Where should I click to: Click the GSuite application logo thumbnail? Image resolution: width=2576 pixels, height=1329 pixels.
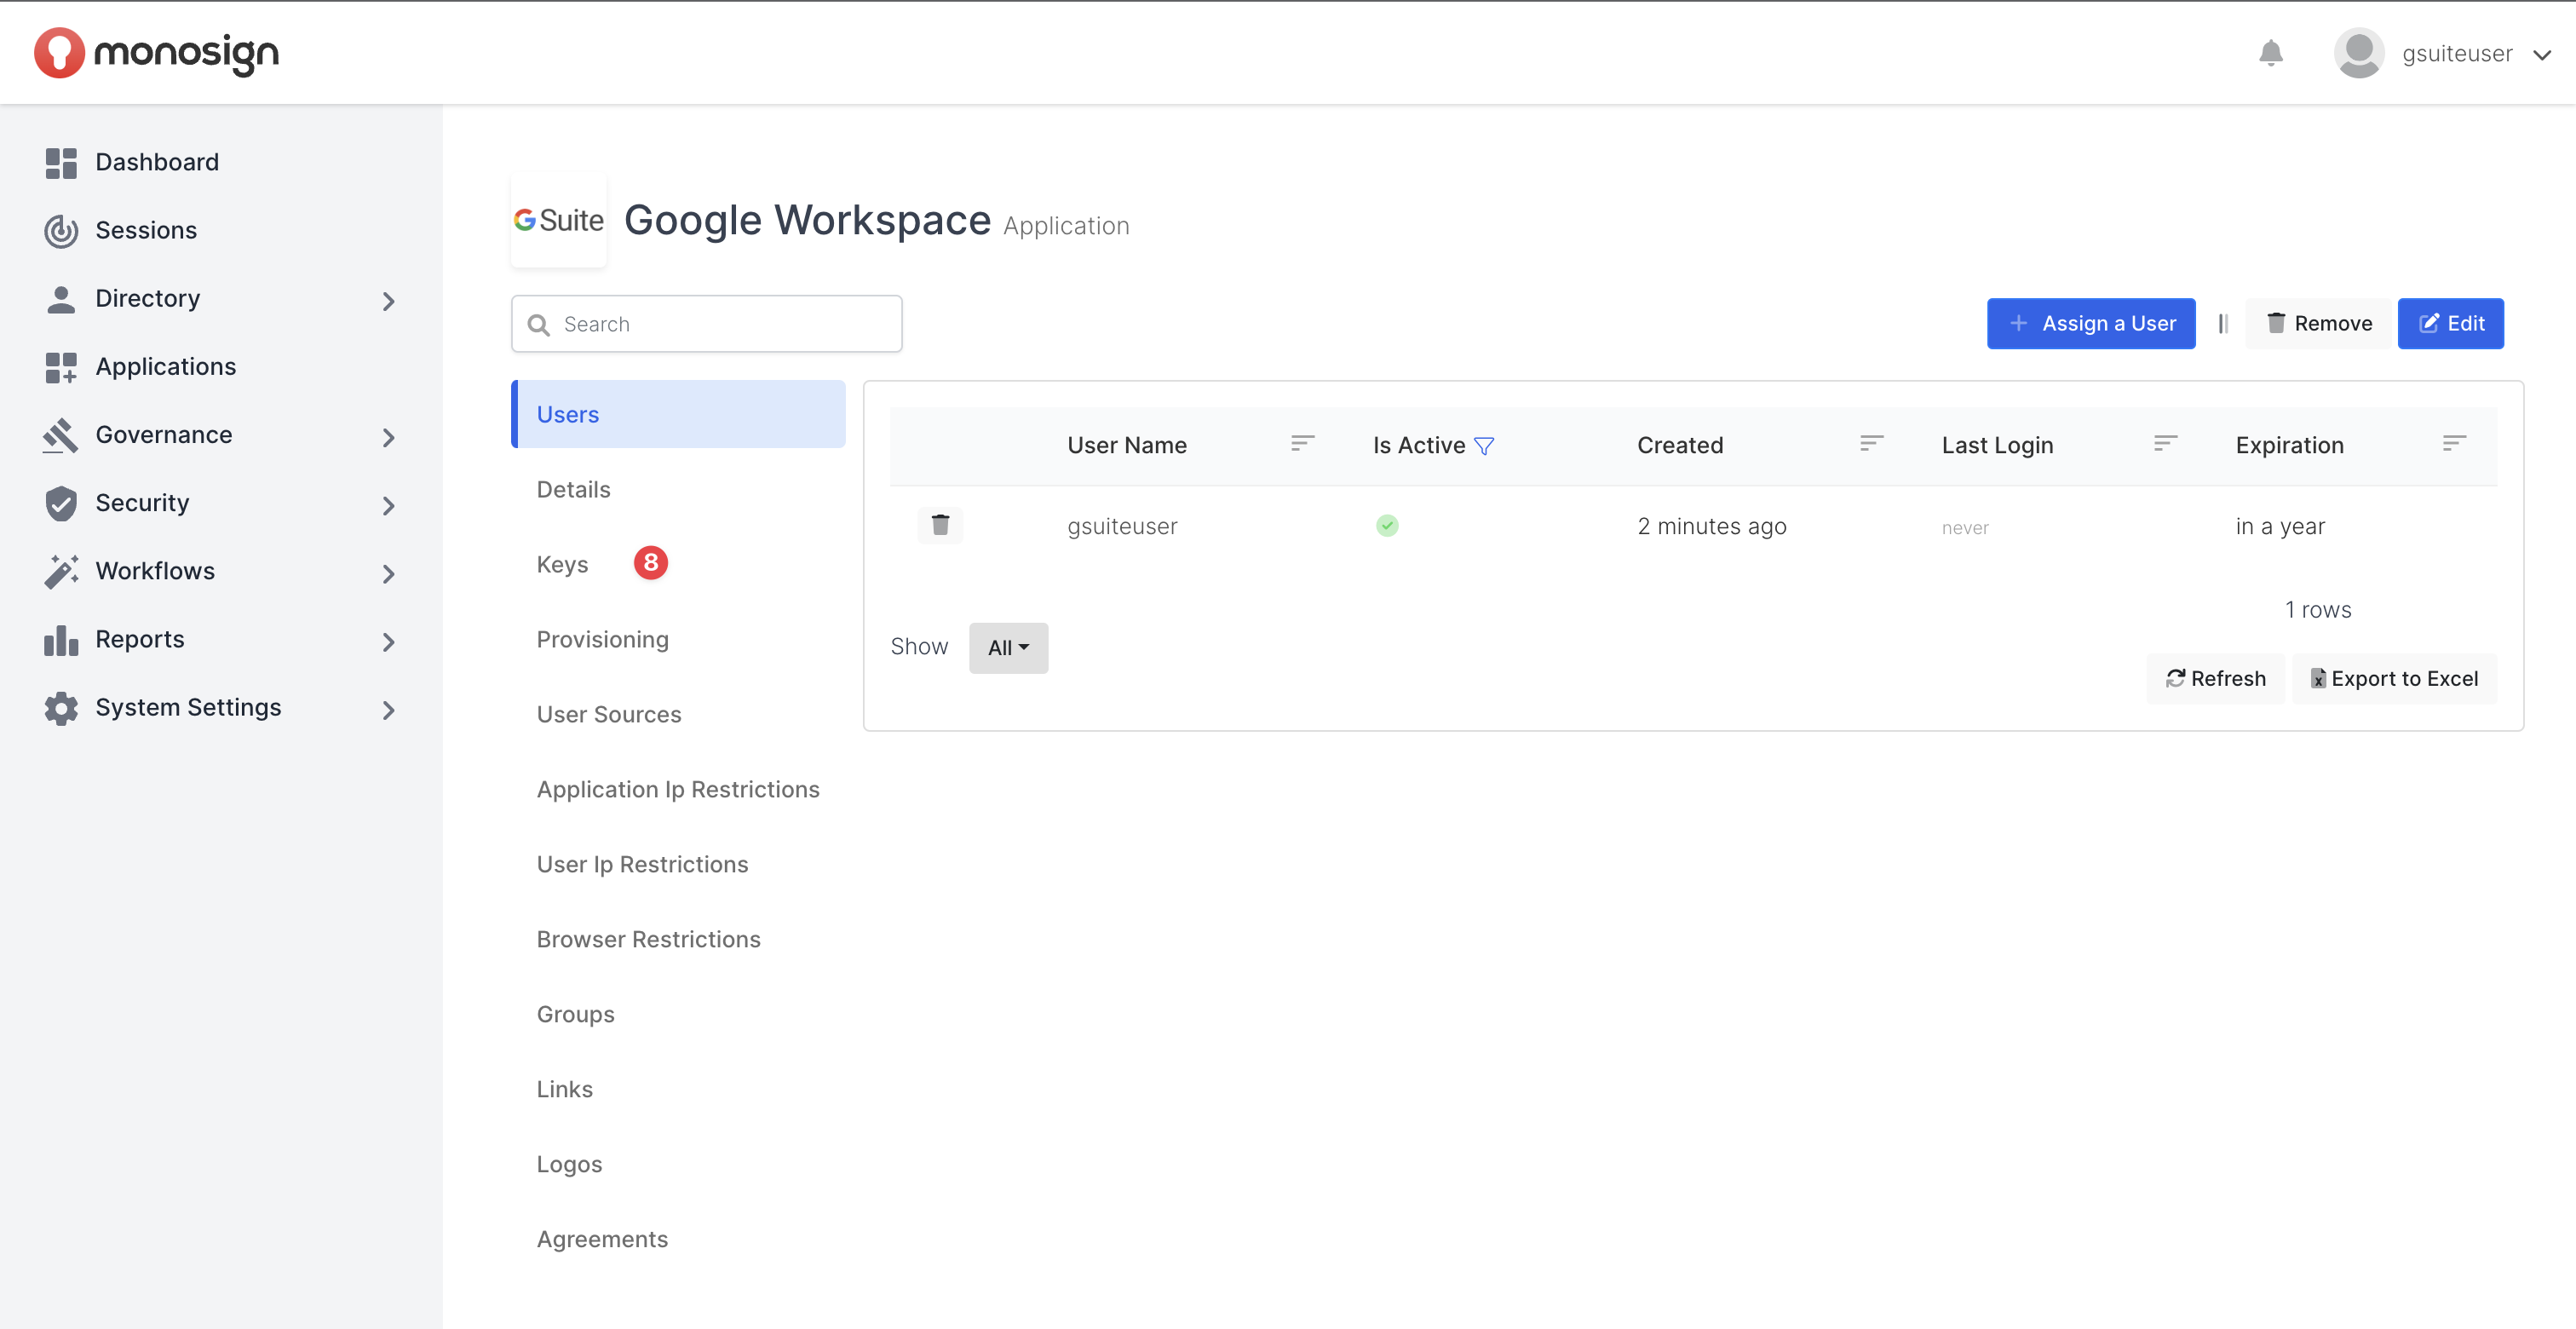tap(558, 220)
